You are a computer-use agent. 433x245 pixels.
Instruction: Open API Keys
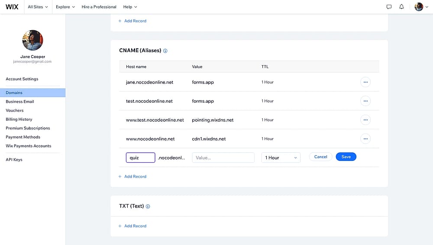[14, 160]
